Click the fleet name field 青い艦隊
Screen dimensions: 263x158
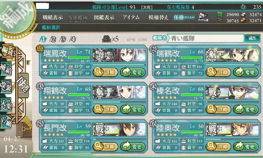pyautogui.click(x=205, y=38)
